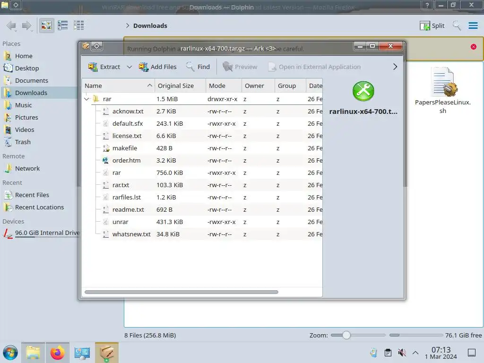Select PapersPleaseLinux.sh file
The width and height of the screenshot is (484, 363).
tap(442, 90)
